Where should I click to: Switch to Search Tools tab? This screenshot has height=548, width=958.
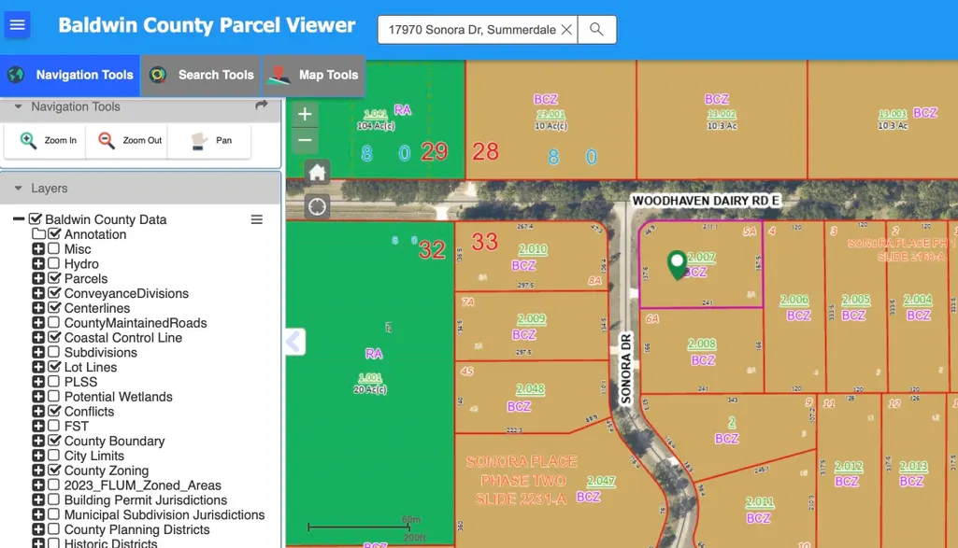(x=202, y=75)
